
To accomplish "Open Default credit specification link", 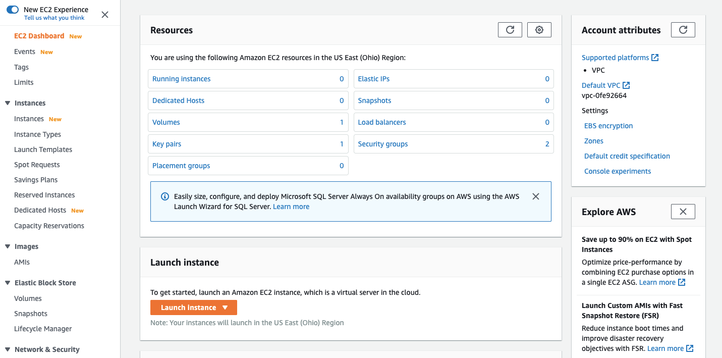I will [627, 156].
